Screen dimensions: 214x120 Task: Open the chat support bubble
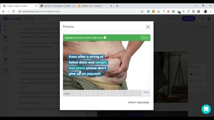click(206, 109)
